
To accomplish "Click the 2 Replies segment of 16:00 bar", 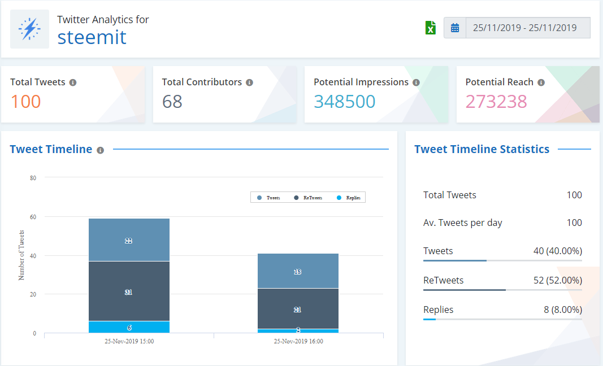I will 298,331.
